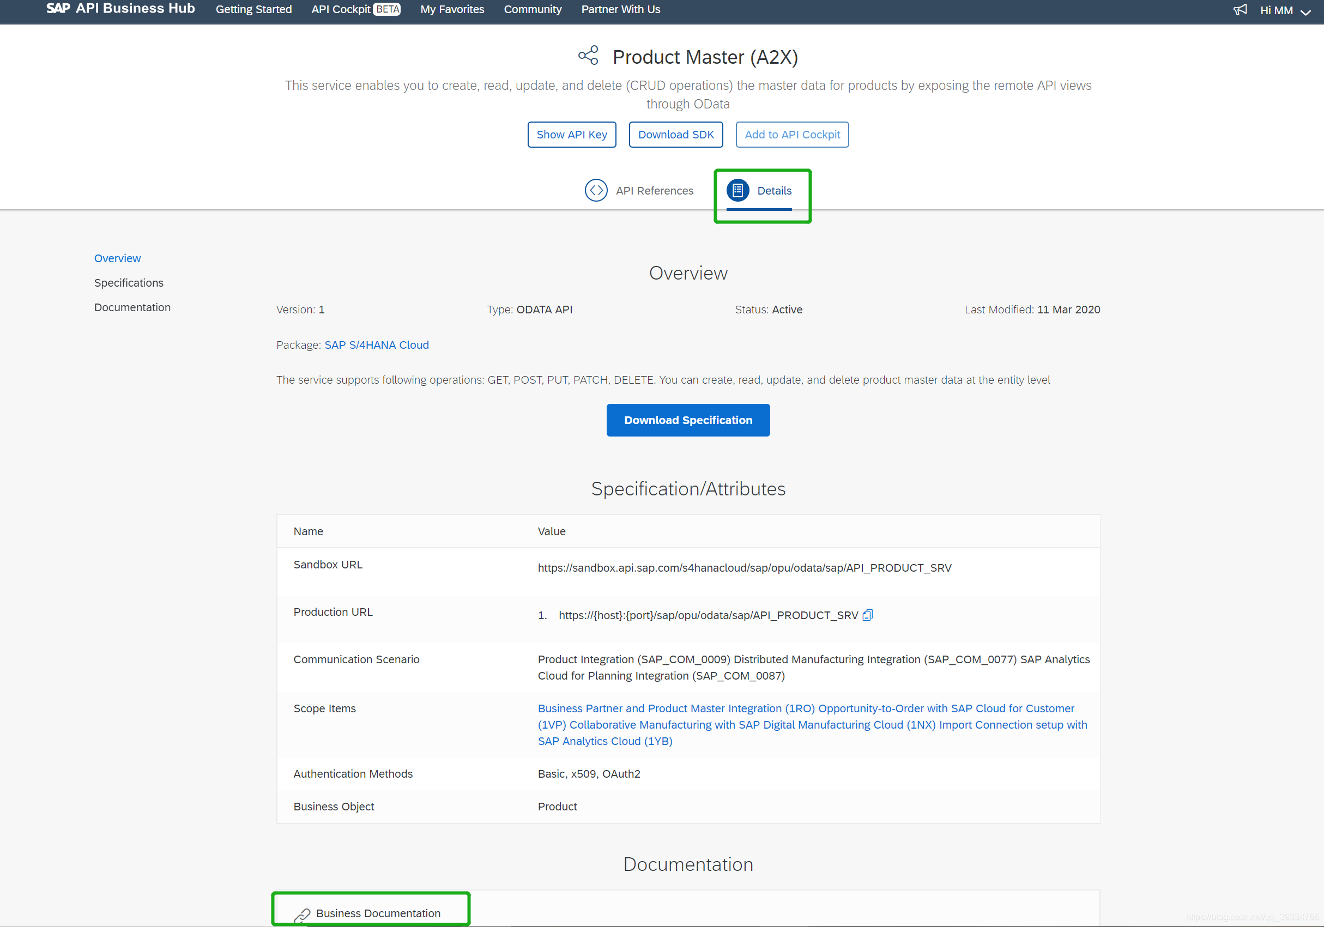Go to My Favorites

452,9
